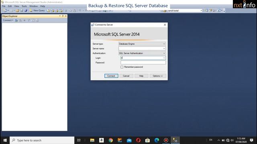Viewport: 257px width, 144px height.
Task: Expand the Connect dropdown in Object Explorer
Action: click(8, 20)
